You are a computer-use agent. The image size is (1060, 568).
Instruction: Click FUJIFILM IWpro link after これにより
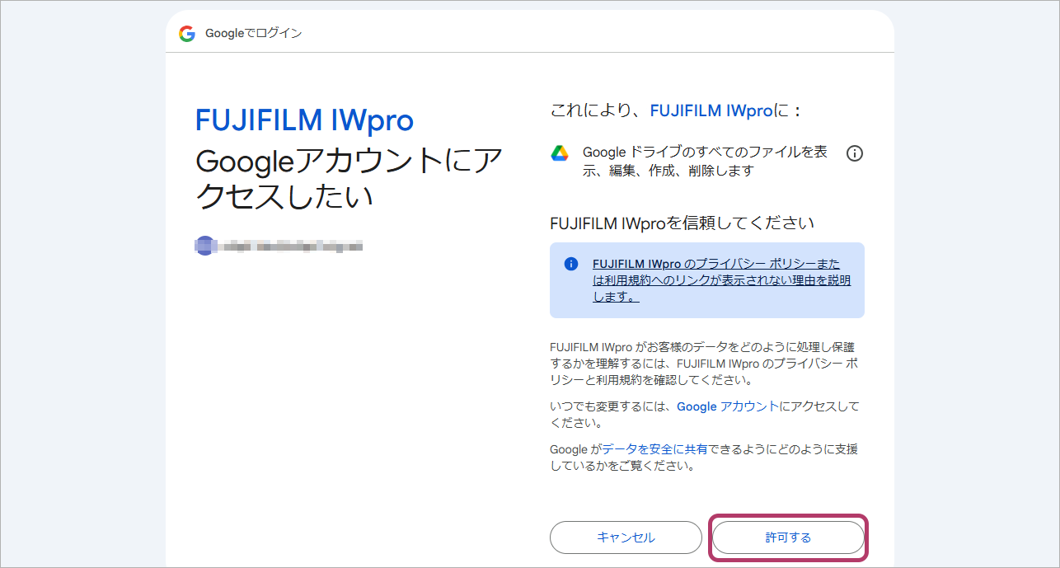711,110
